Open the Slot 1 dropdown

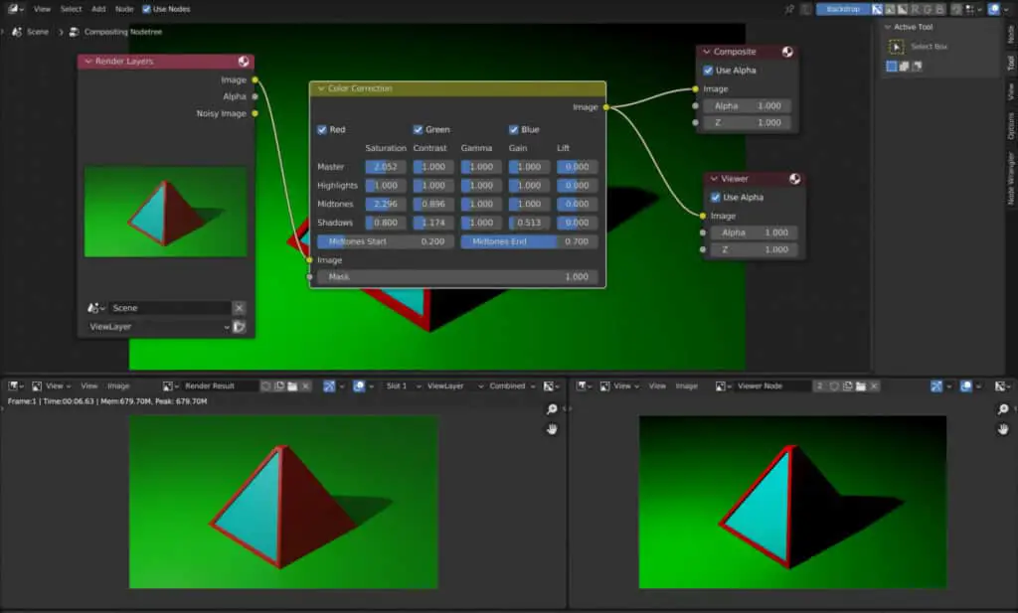click(x=398, y=386)
